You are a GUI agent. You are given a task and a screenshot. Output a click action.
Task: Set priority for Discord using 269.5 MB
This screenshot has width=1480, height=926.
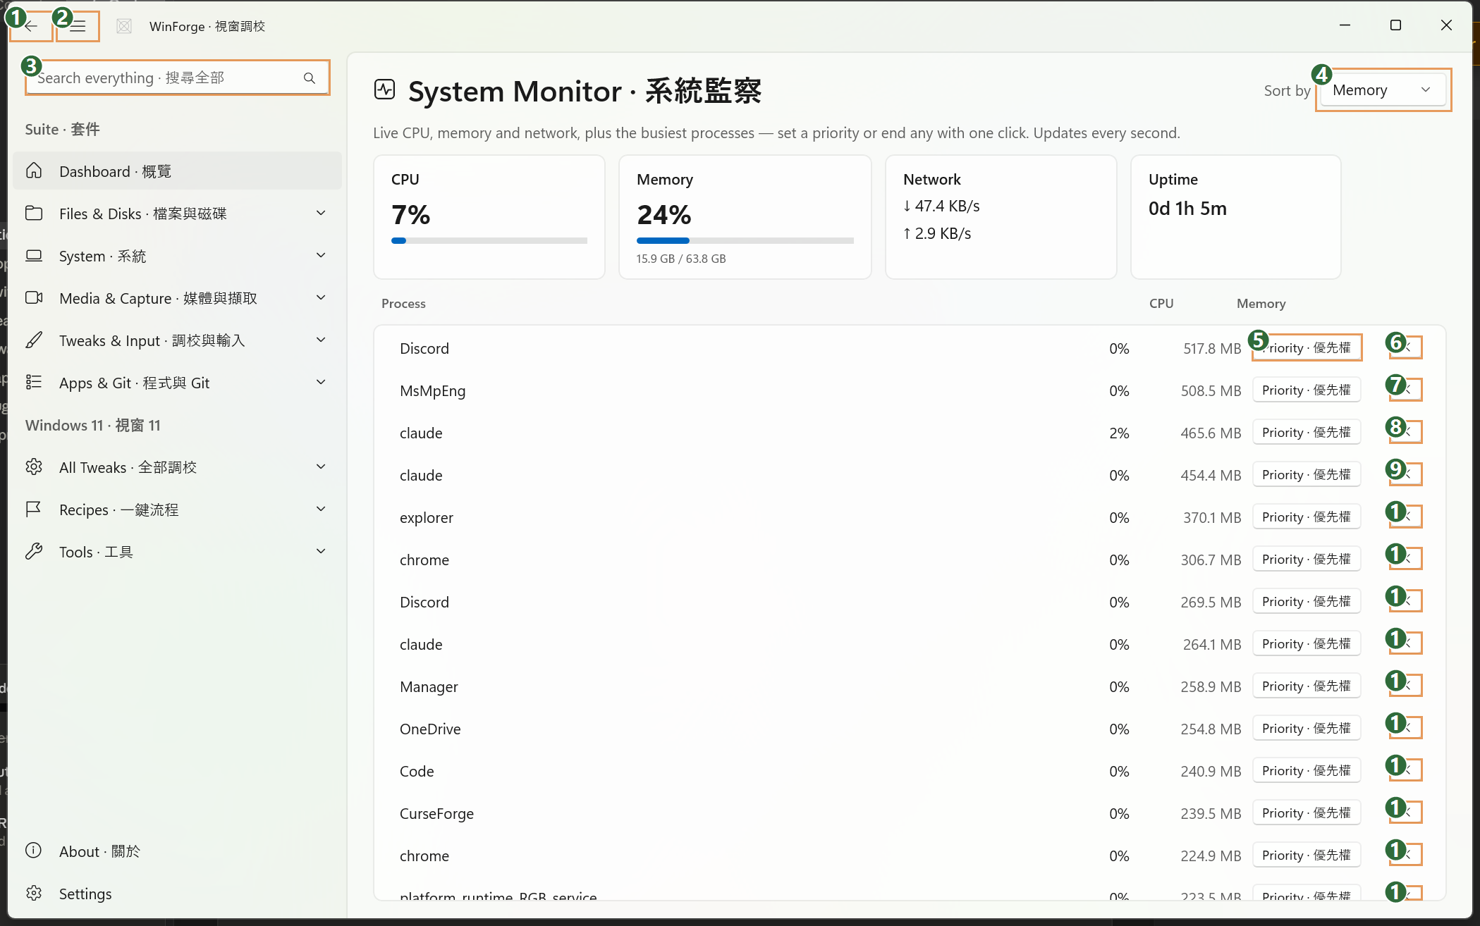coord(1307,601)
